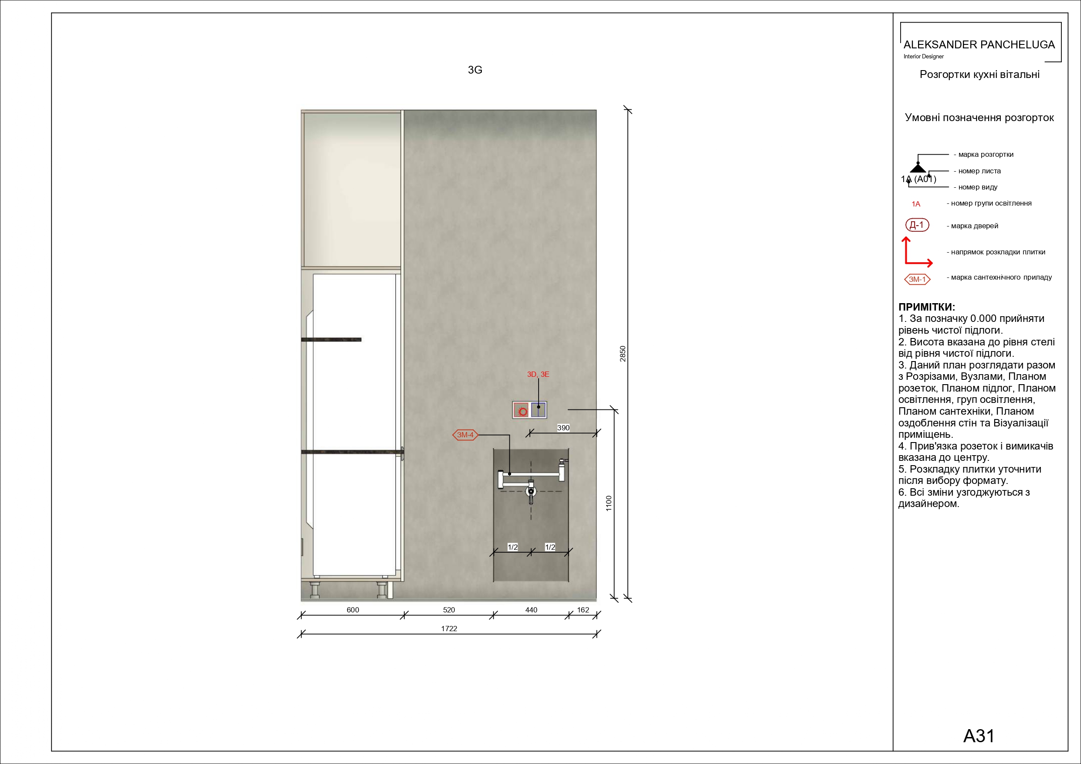Click the red 1A lighting group legend label
Image resolution: width=1081 pixels, height=764 pixels.
click(916, 204)
